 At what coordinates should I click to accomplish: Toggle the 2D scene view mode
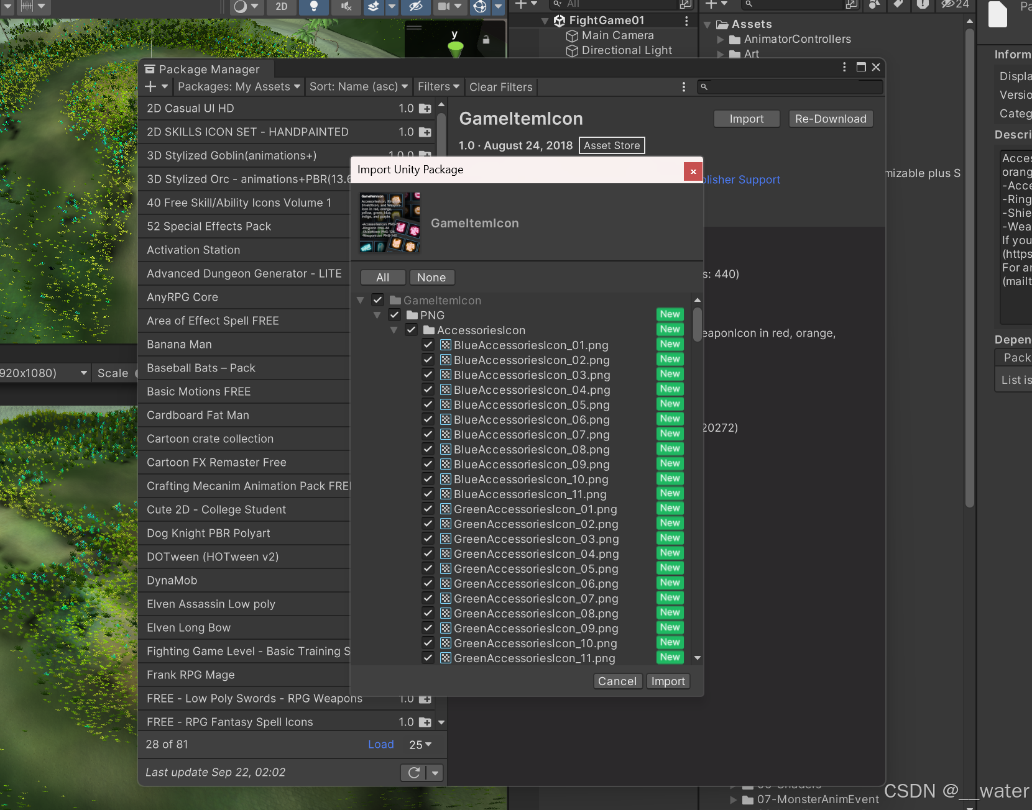pyautogui.click(x=282, y=6)
